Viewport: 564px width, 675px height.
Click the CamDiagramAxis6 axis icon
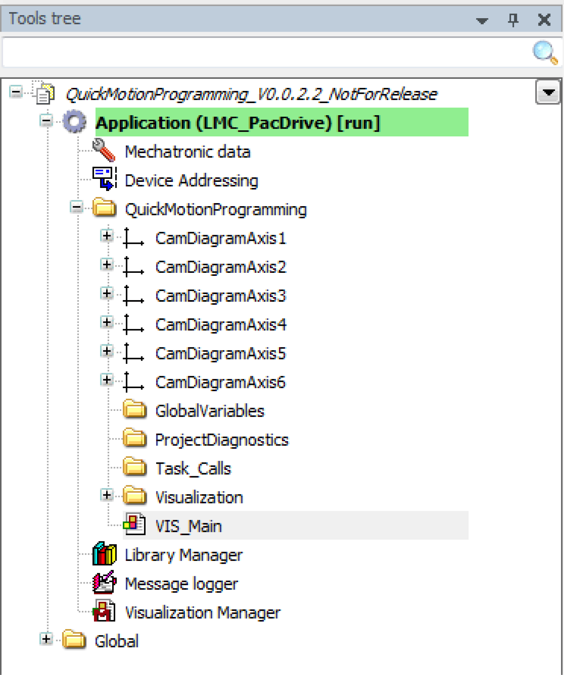pyautogui.click(x=133, y=382)
